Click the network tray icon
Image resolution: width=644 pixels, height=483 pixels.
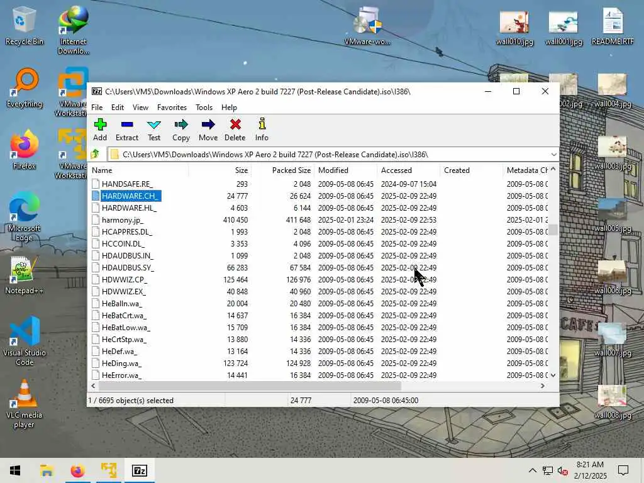pyautogui.click(x=547, y=470)
